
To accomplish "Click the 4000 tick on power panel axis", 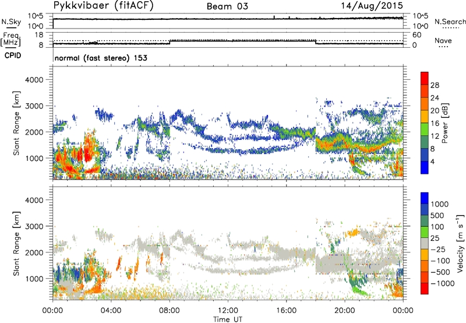I will (x=34, y=80).
